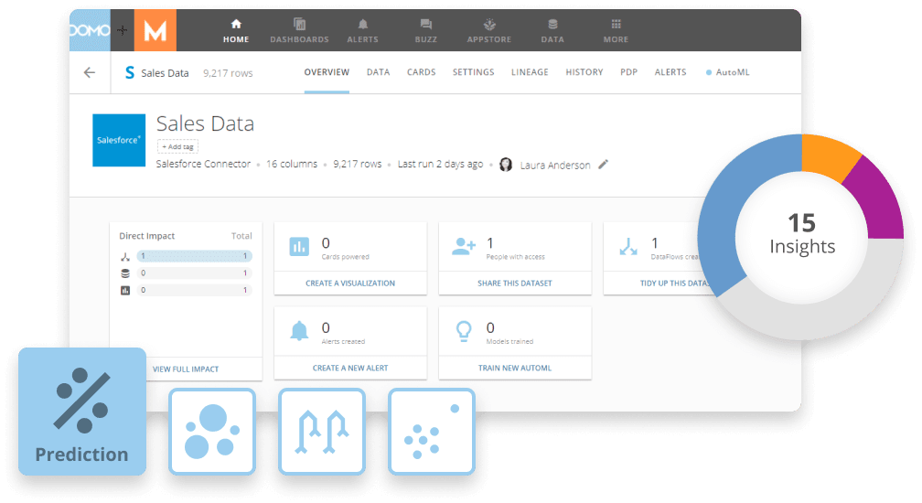Open the PDP tab

(x=628, y=72)
